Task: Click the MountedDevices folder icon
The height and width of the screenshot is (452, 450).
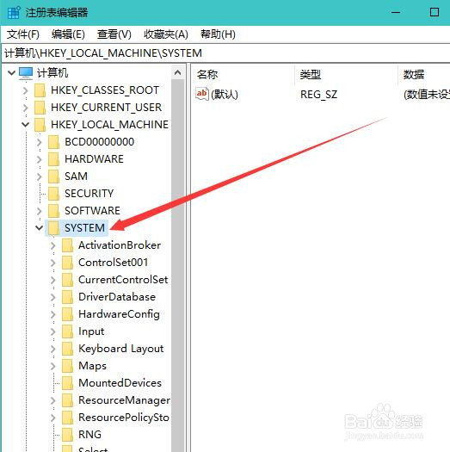Action: pyautogui.click(x=68, y=383)
